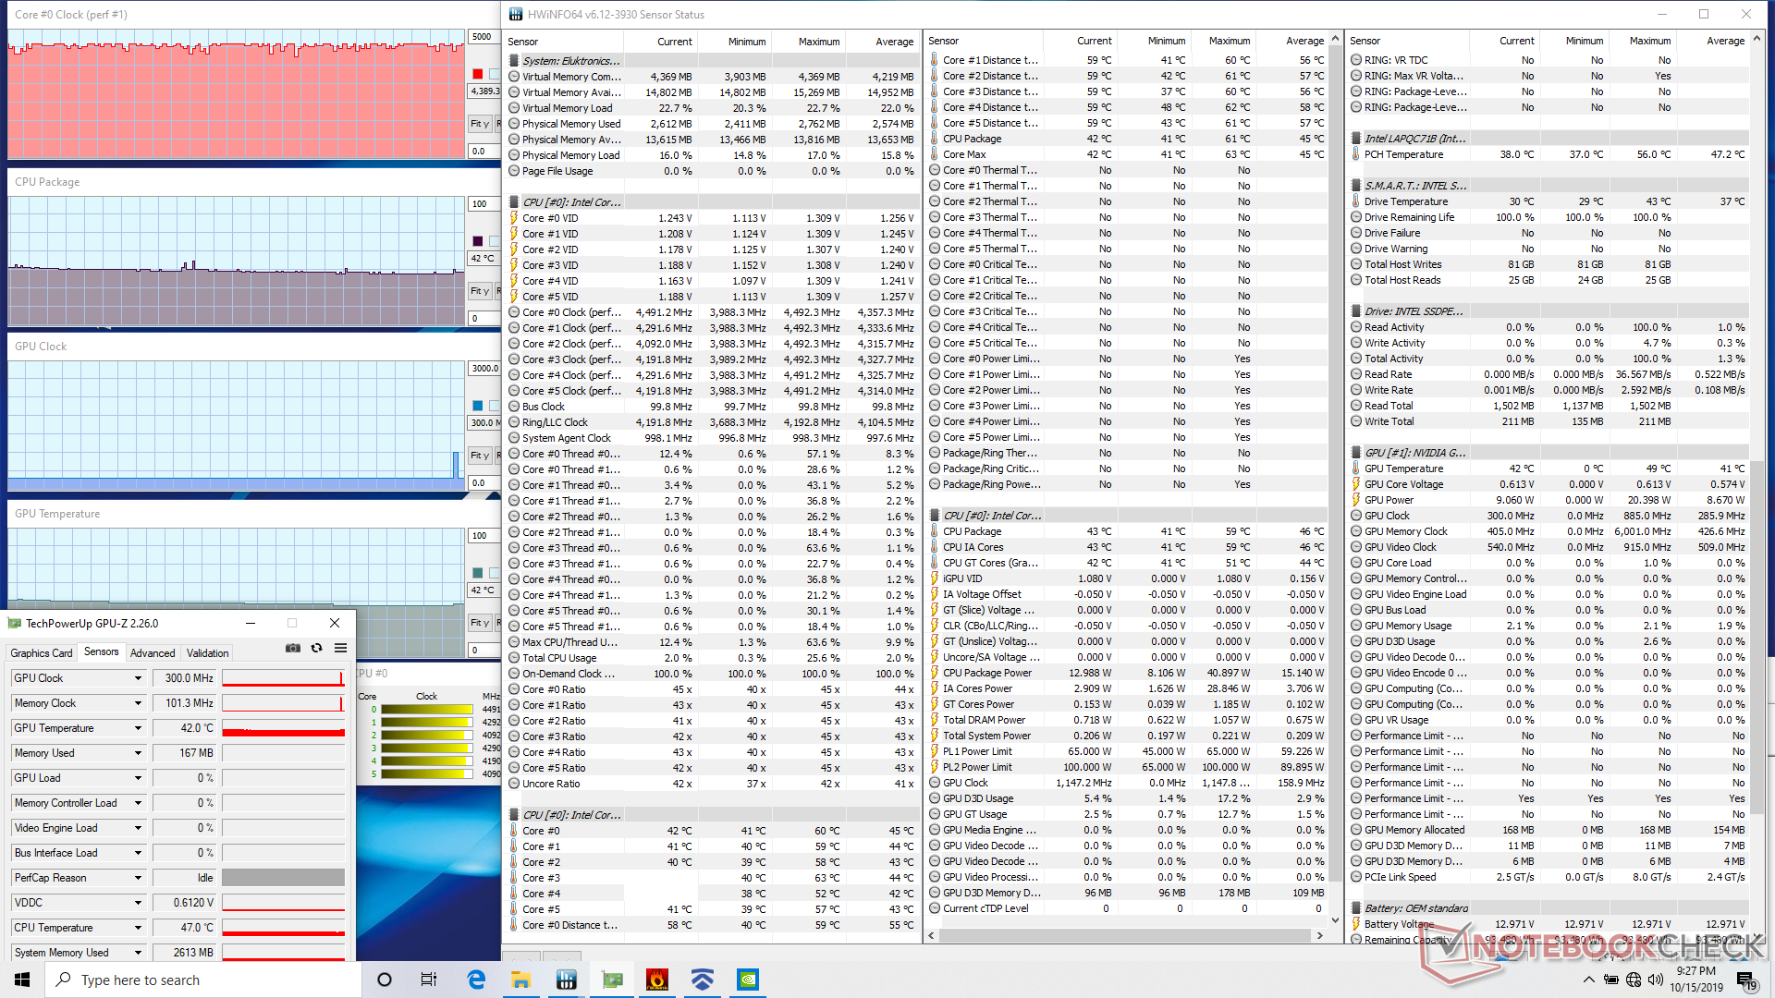
Task: Click the Drive Temperature thermometer icon
Action: pos(1356,201)
